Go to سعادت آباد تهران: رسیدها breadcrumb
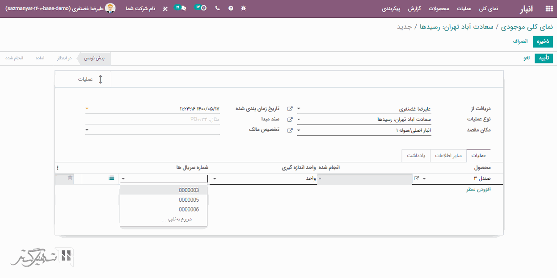The image size is (557, 278). pos(456,27)
